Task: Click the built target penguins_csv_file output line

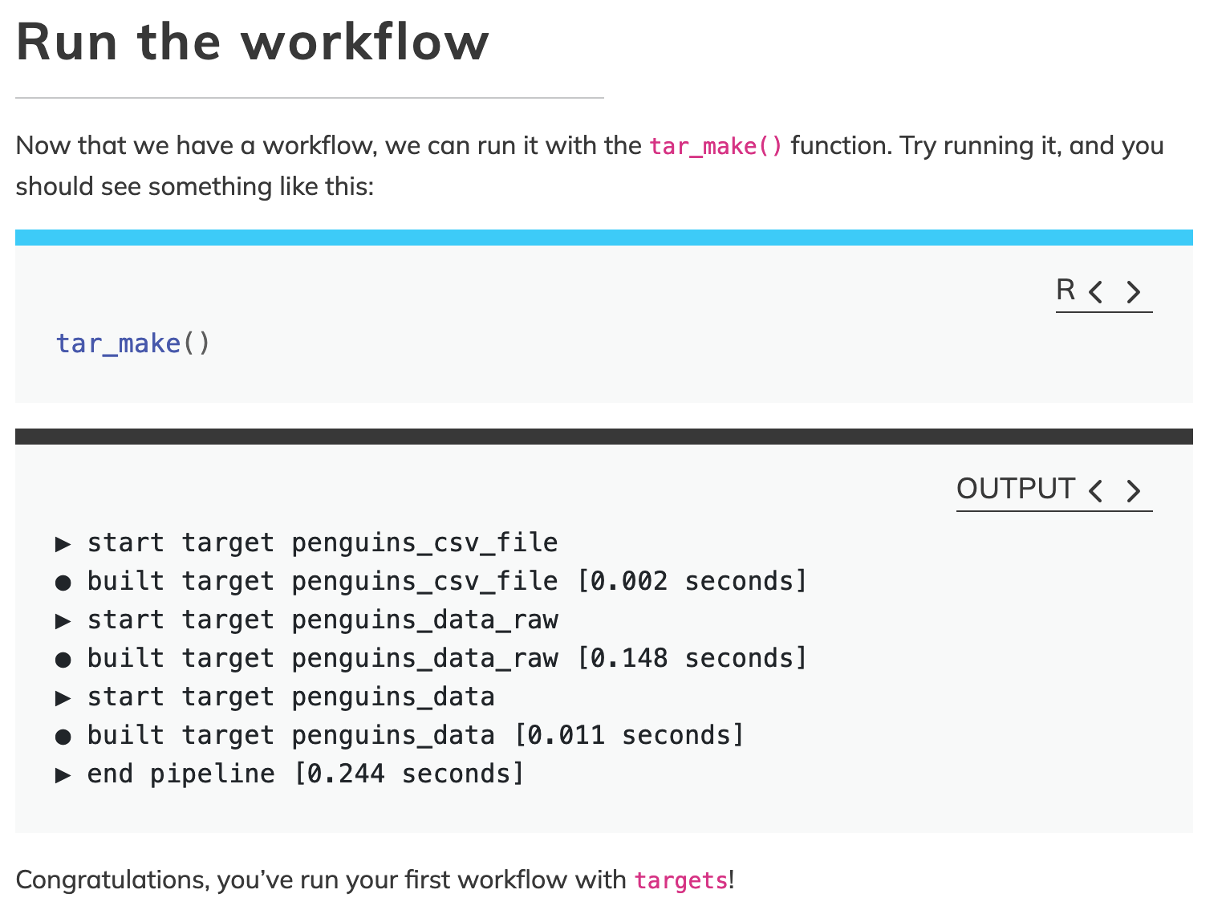Action: [431, 581]
